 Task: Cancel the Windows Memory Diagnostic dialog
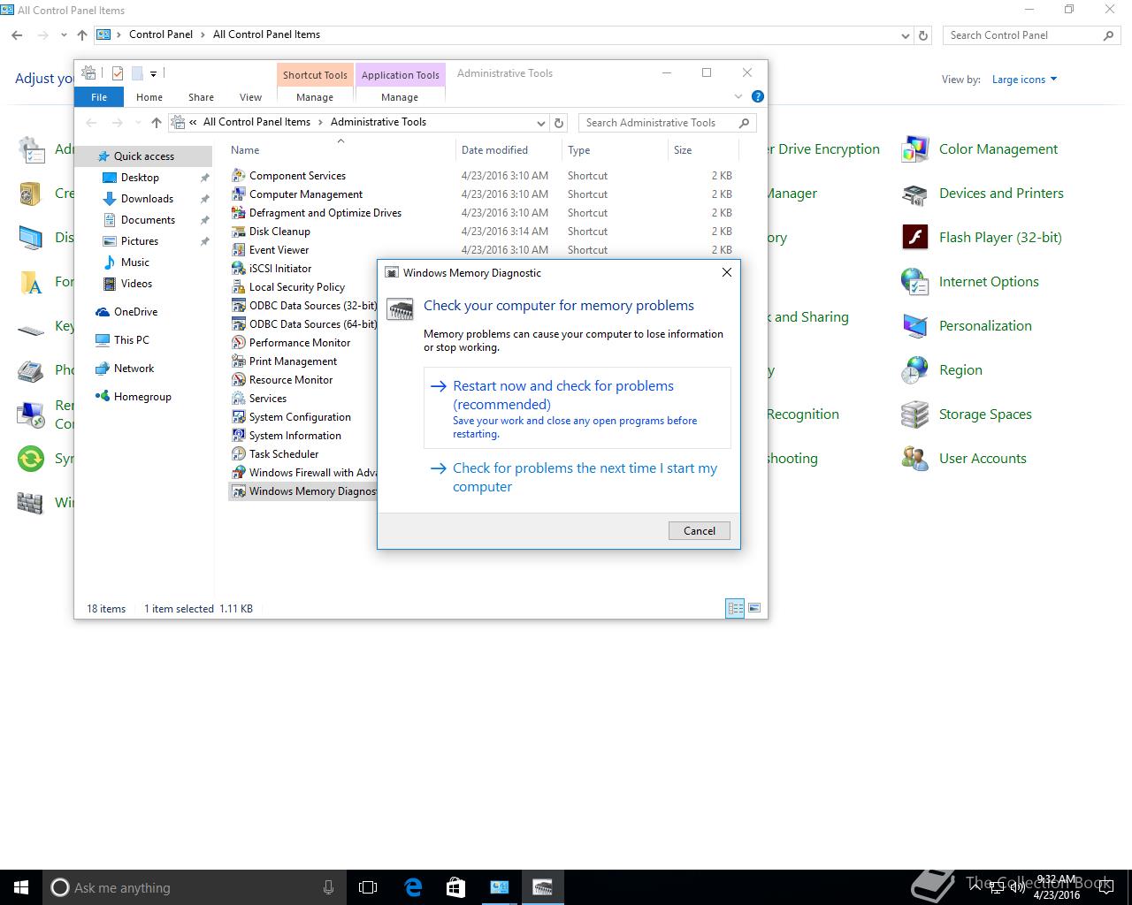click(699, 530)
